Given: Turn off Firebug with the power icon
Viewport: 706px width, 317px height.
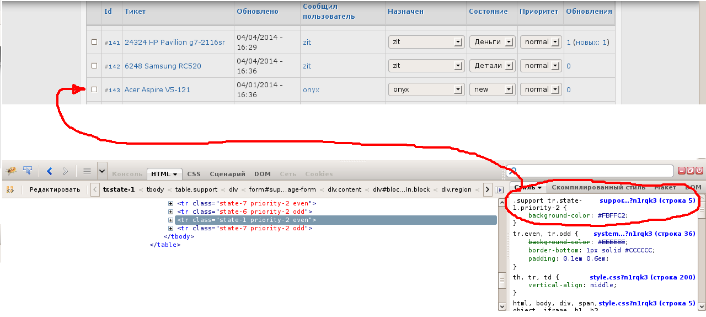Looking at the screenshot, I should (x=699, y=171).
